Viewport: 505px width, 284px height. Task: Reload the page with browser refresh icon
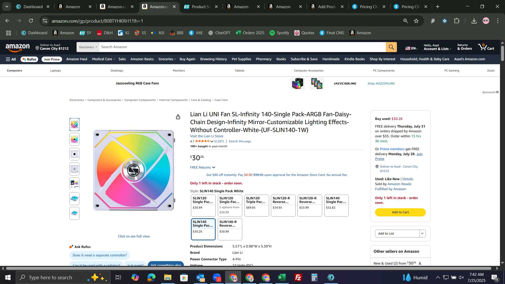point(31,21)
